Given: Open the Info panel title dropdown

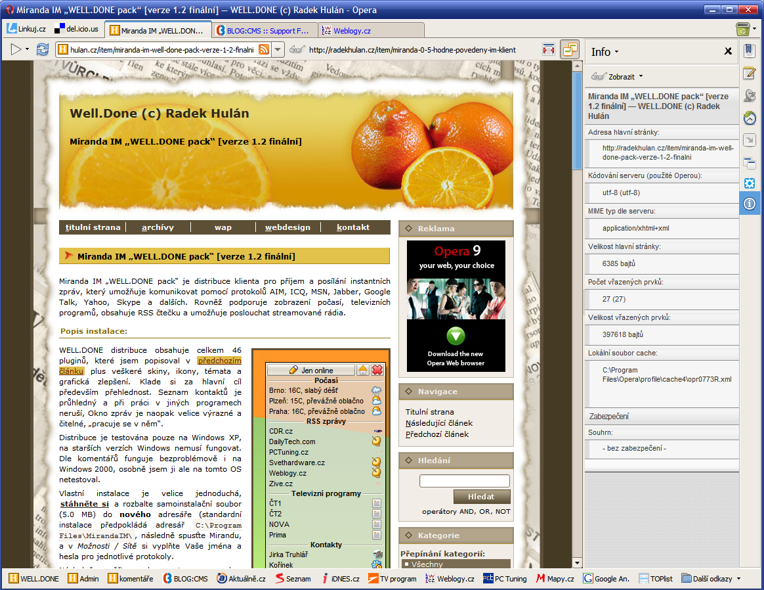Looking at the screenshot, I should 605,52.
